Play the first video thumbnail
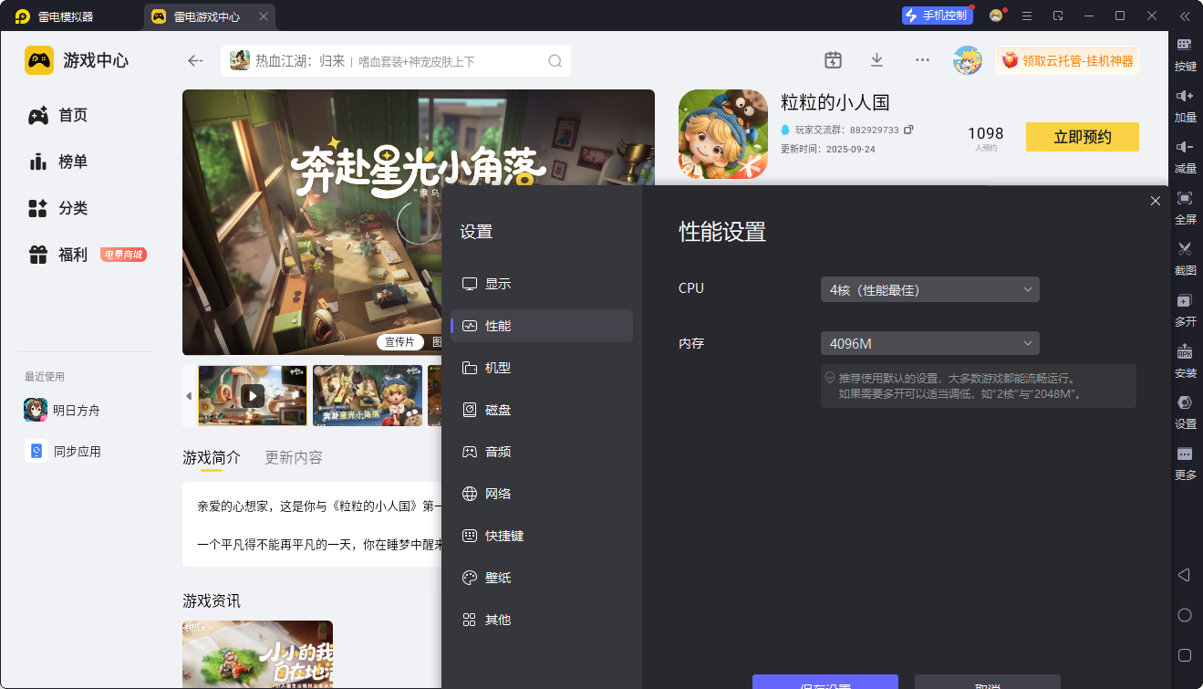 (253, 395)
